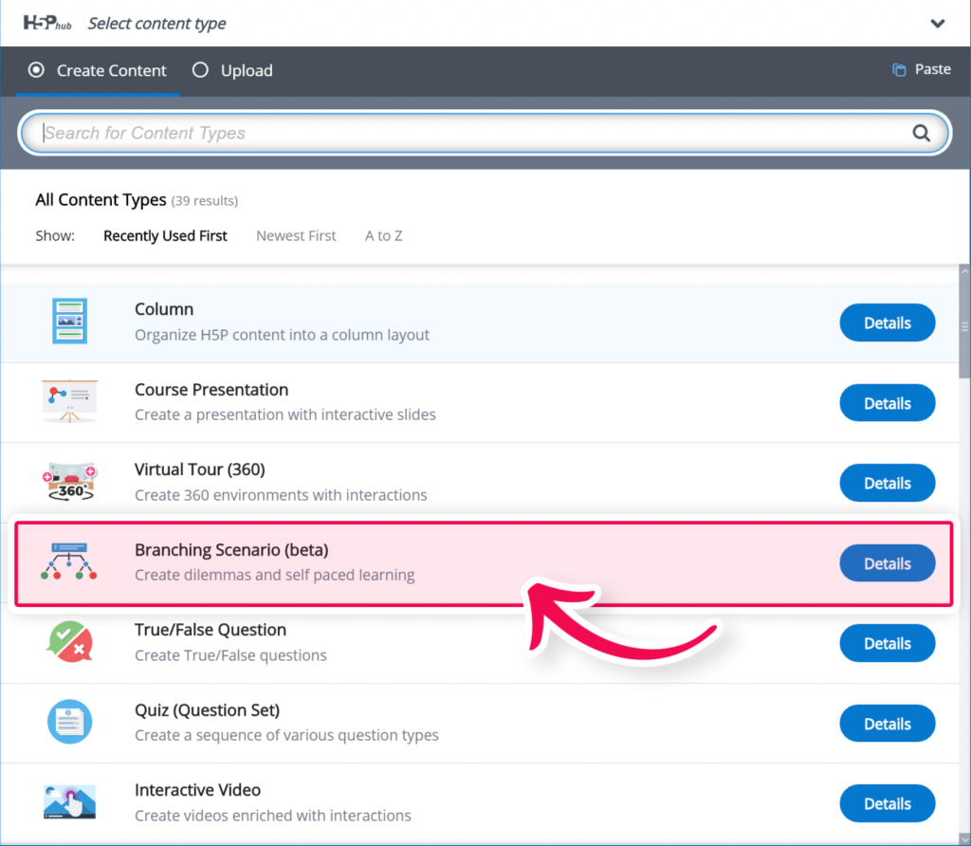This screenshot has width=971, height=846.
Task: Select the Course Presentation icon
Action: [x=69, y=401]
